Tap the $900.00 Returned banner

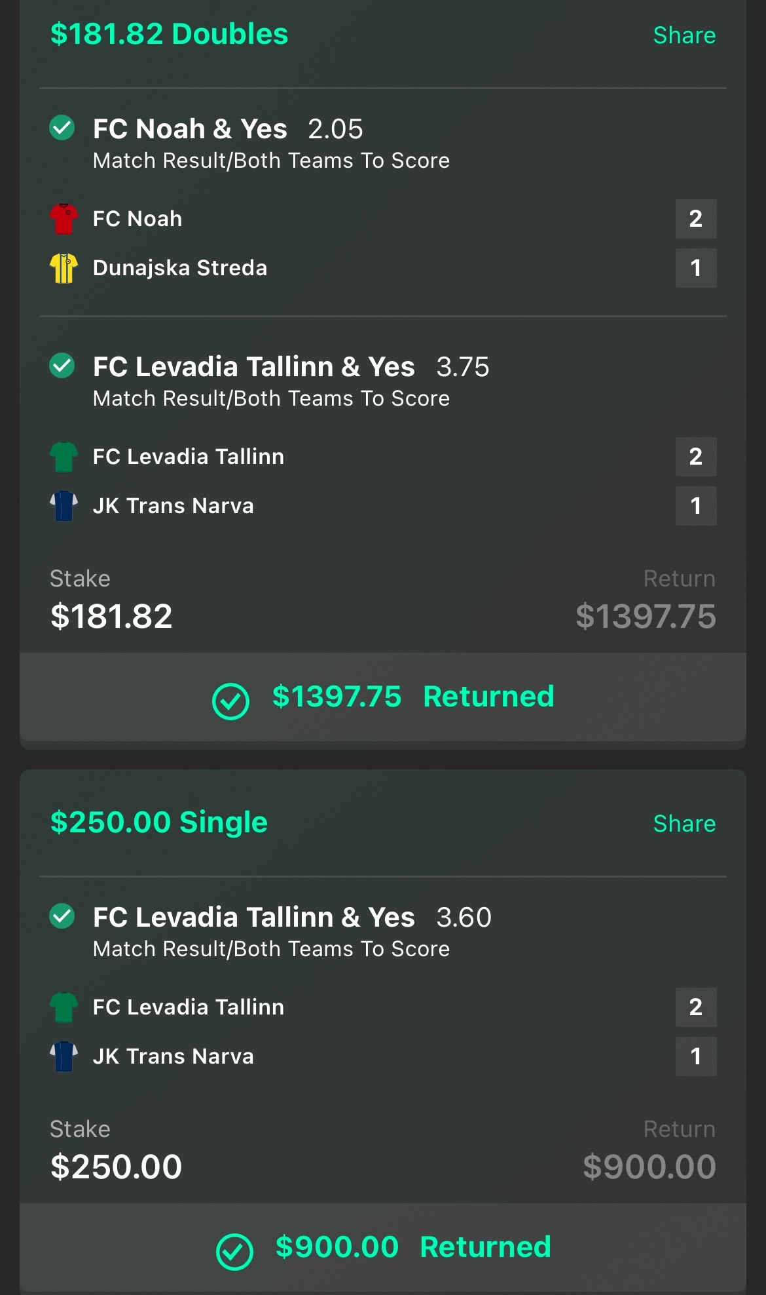(x=383, y=1248)
